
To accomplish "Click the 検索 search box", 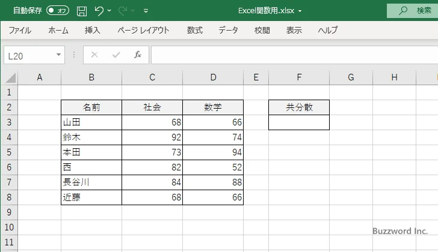I will coord(412,11).
